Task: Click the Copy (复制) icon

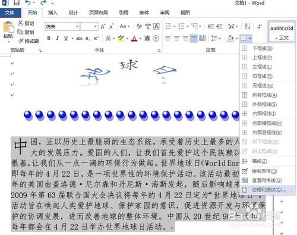Action: click(x=20, y=32)
